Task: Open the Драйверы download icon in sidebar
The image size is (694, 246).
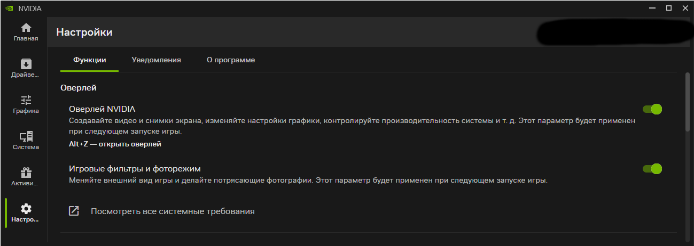Action: pyautogui.click(x=26, y=64)
